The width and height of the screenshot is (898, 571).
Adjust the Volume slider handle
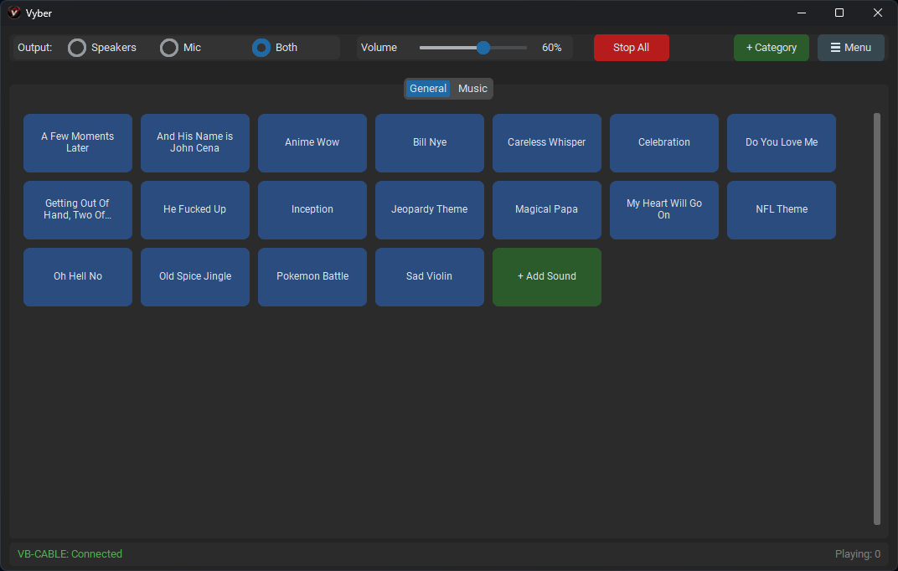click(482, 48)
